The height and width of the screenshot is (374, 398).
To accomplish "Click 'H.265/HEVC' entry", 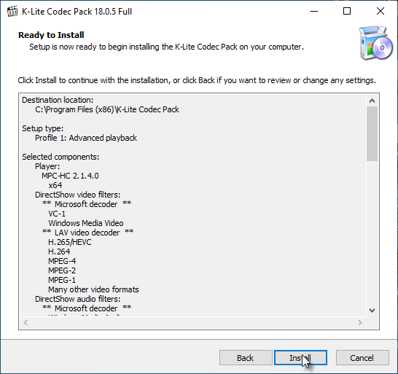I will point(70,242).
